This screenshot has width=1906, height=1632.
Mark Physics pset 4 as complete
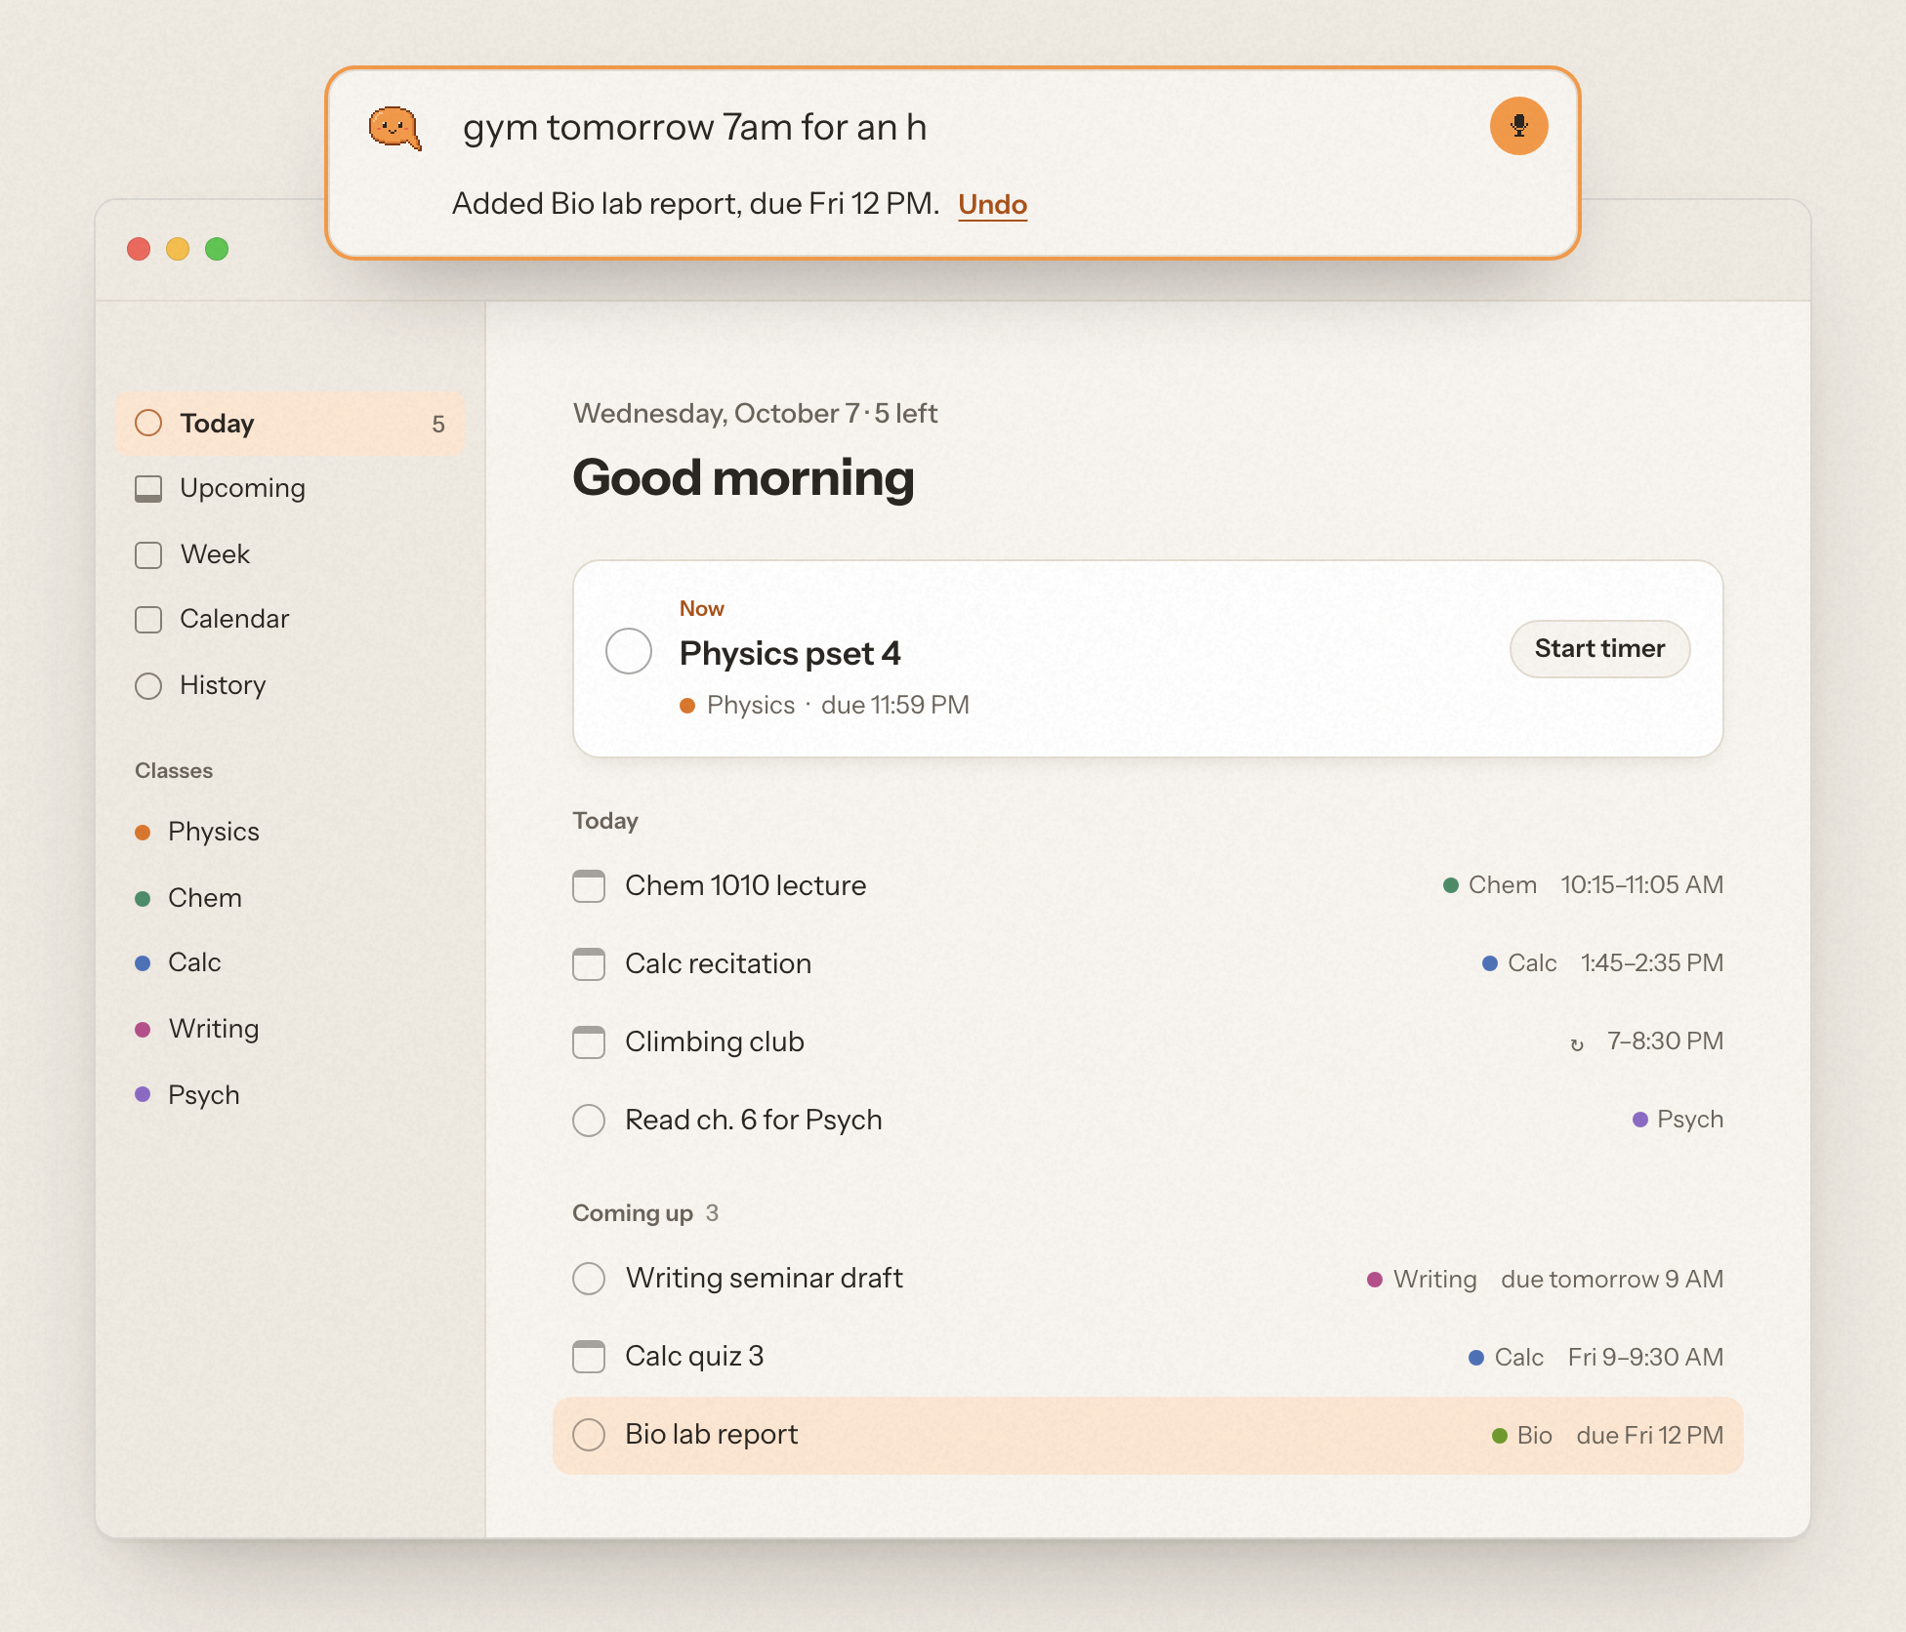[629, 651]
